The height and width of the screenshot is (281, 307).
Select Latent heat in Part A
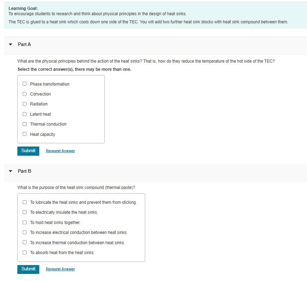24,114
